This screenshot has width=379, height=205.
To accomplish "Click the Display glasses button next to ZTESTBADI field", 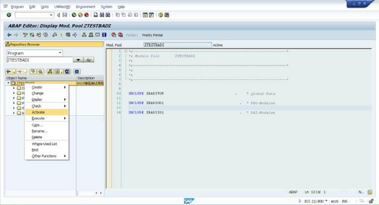I will pos(89,60).
